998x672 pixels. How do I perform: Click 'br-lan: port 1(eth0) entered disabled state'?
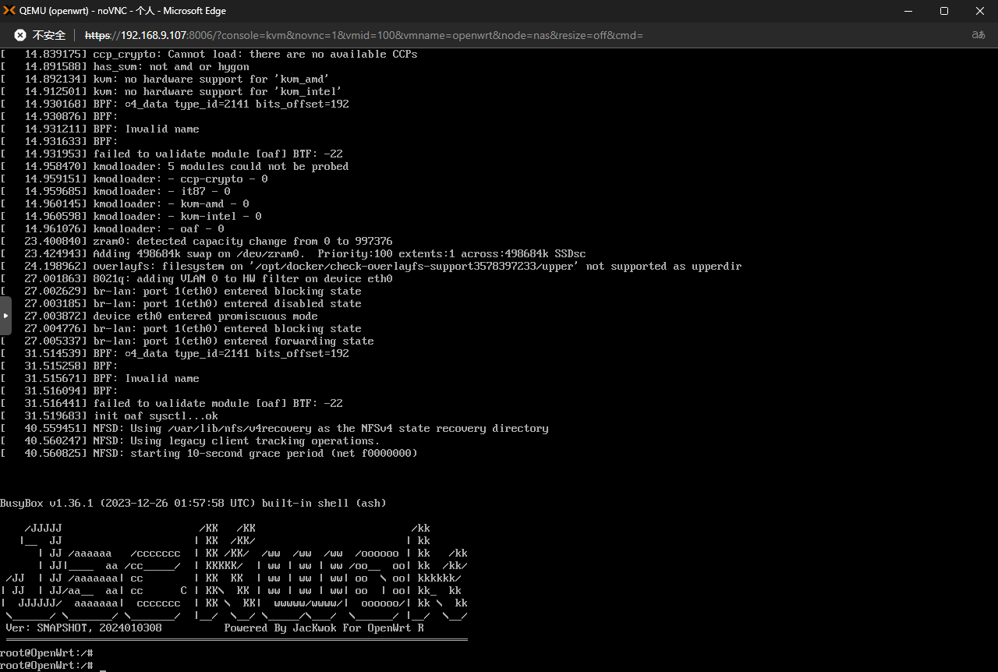[181, 304]
